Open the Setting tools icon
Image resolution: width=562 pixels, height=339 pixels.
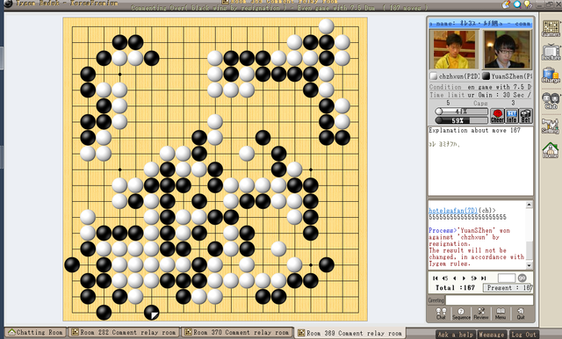pos(551,126)
